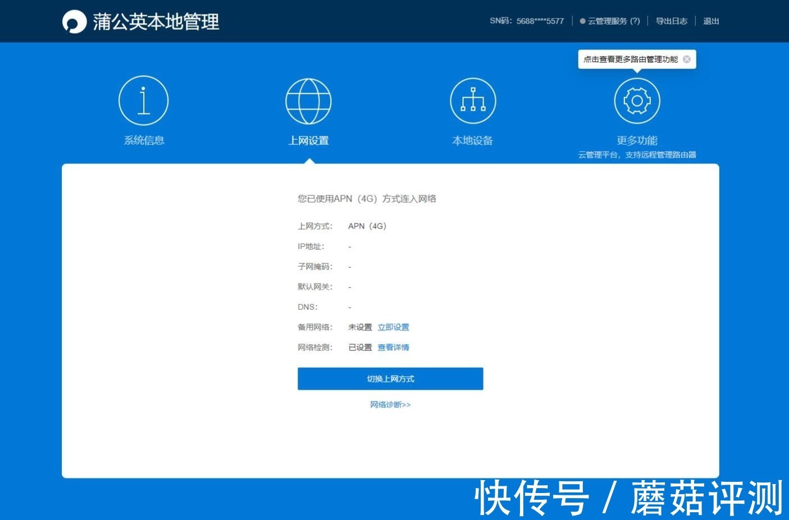Click the 蒲公英 logo icon
Screen dimensions: 789x520
[x=74, y=22]
